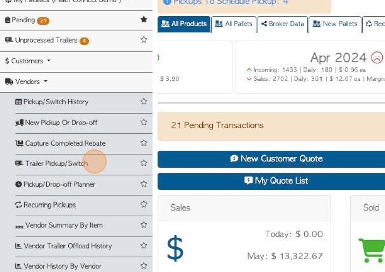Screen dimensions: 385x272
Task: Click the Capture Completed Rebate cart icon
Action: [x=19, y=143]
